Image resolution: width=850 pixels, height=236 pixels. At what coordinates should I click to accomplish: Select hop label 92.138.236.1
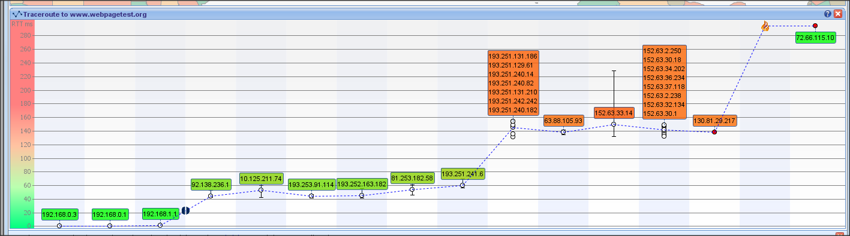coord(211,185)
